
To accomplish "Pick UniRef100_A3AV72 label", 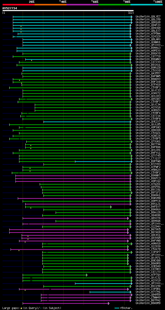I will click(x=148, y=93).
